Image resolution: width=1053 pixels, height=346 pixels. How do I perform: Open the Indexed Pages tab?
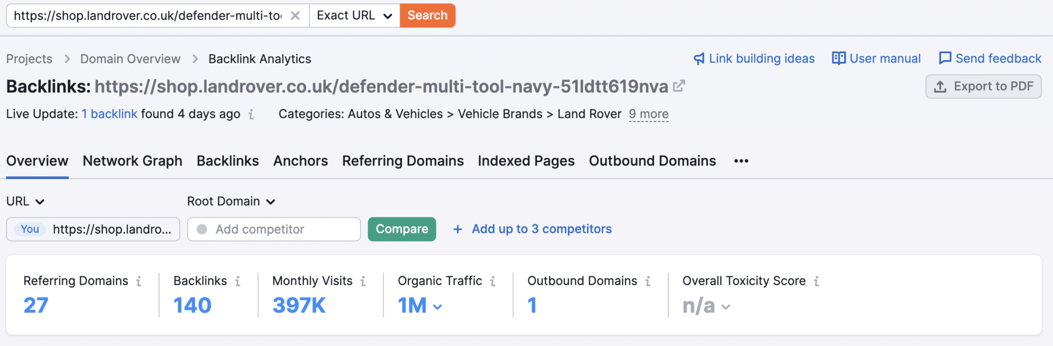tap(526, 161)
